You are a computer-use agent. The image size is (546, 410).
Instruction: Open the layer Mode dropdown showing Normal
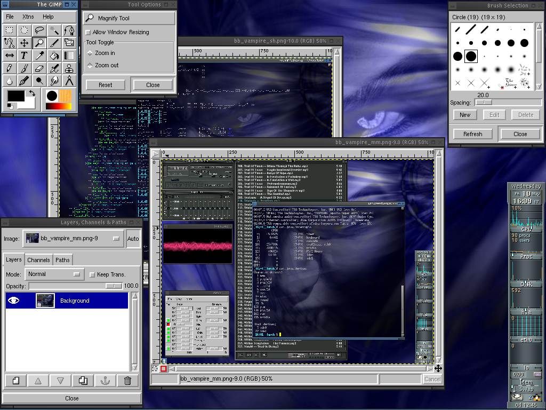coord(54,274)
